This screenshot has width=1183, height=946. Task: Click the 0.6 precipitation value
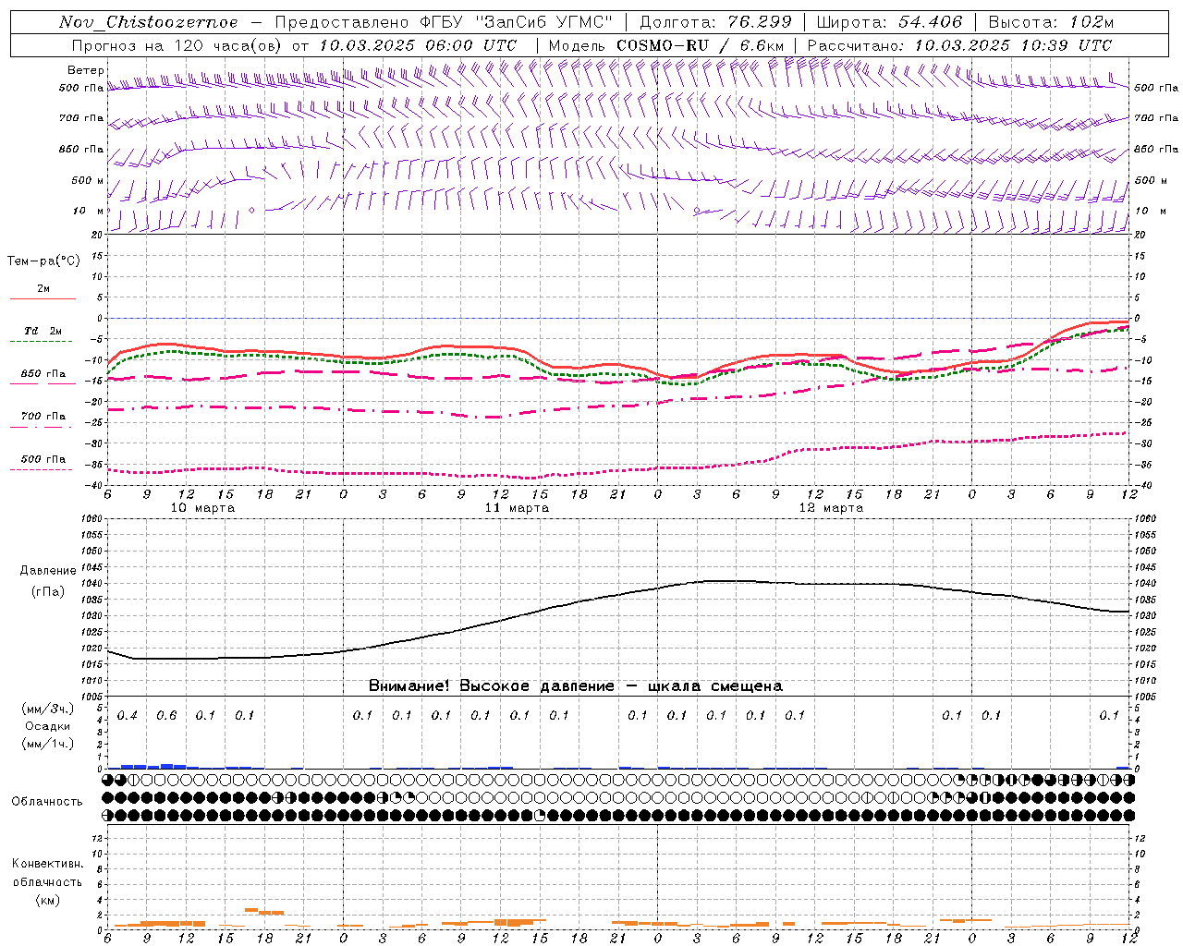pyautogui.click(x=166, y=716)
